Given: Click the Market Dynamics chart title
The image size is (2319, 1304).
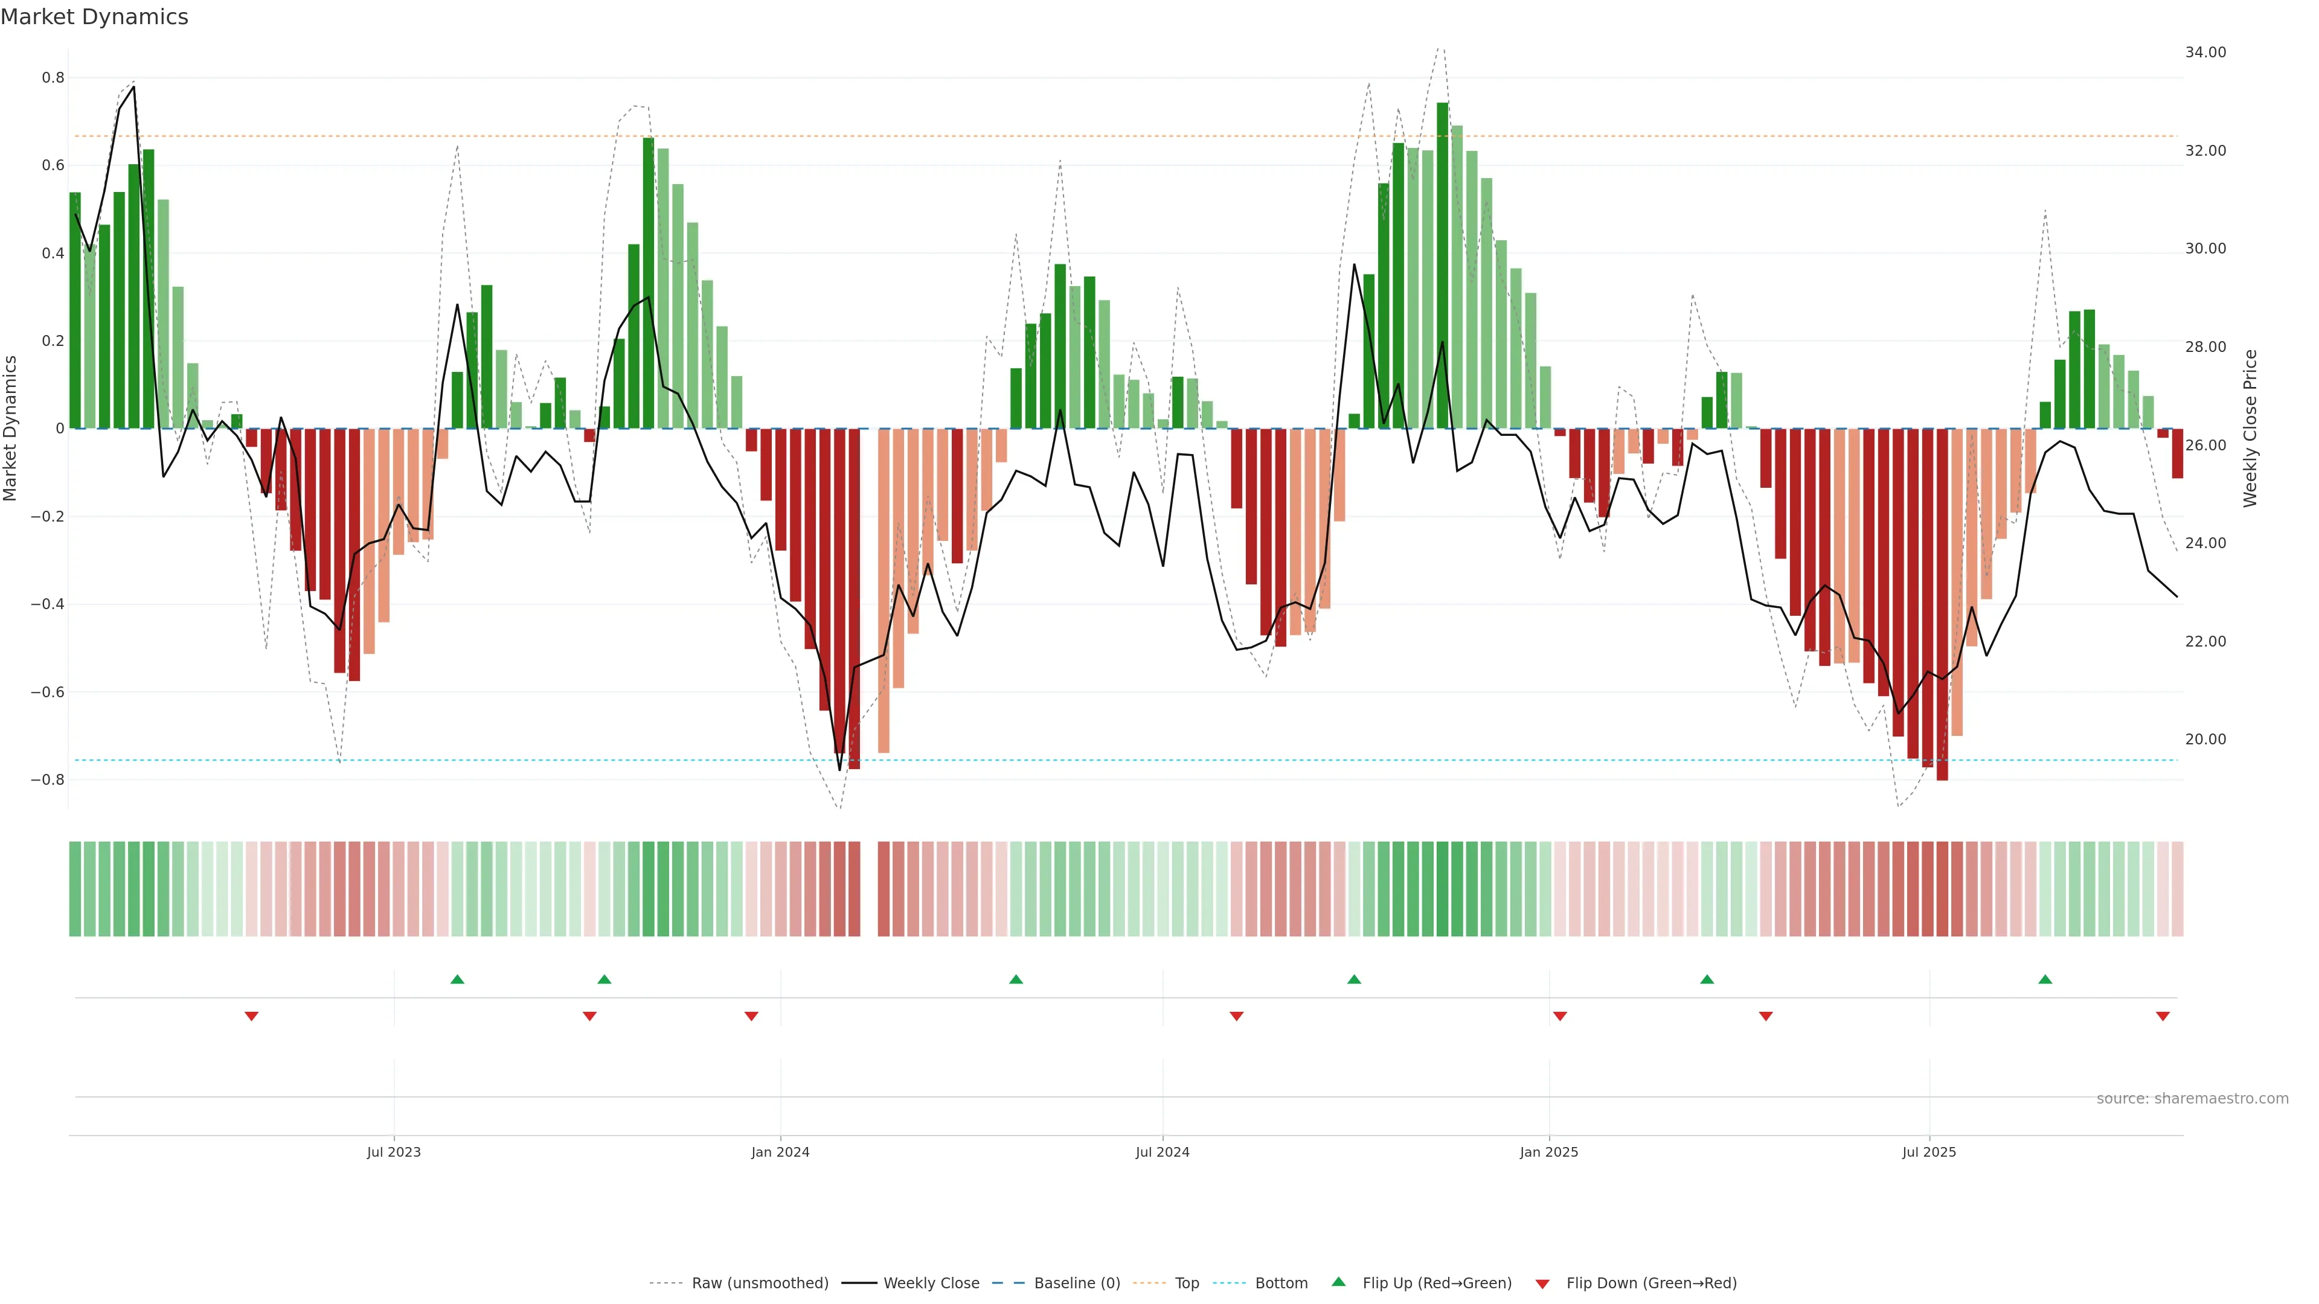Looking at the screenshot, I should pyautogui.click(x=95, y=17).
